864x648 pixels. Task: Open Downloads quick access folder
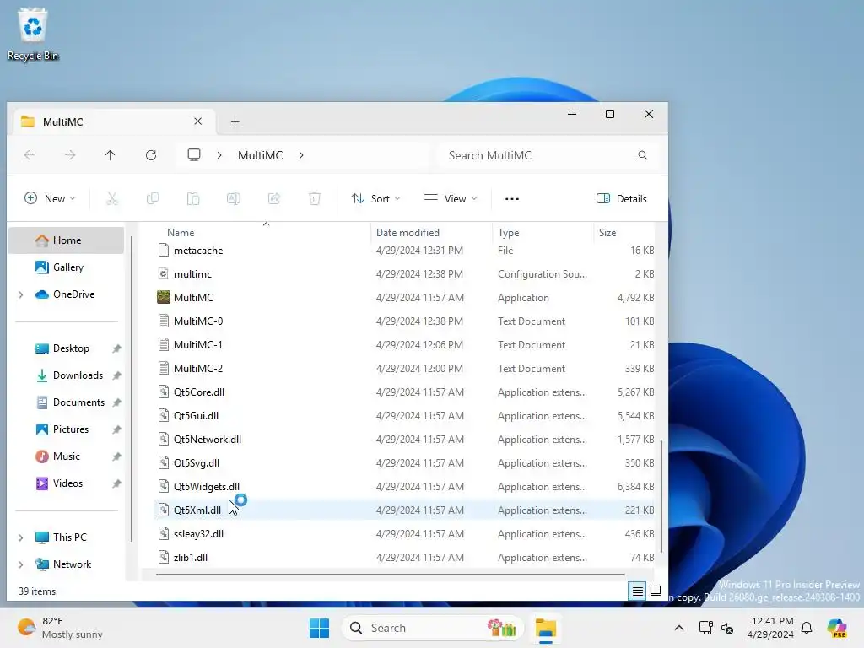[x=66, y=375]
